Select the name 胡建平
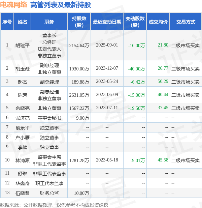Viewport: 202px width, 208px height. 22,46
